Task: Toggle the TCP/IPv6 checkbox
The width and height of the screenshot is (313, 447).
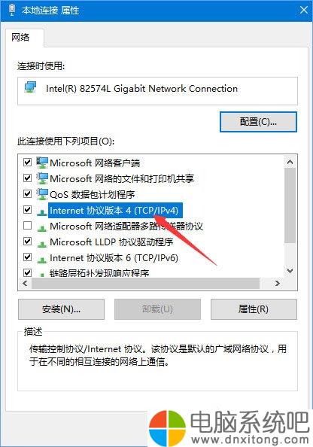Action: point(27,257)
